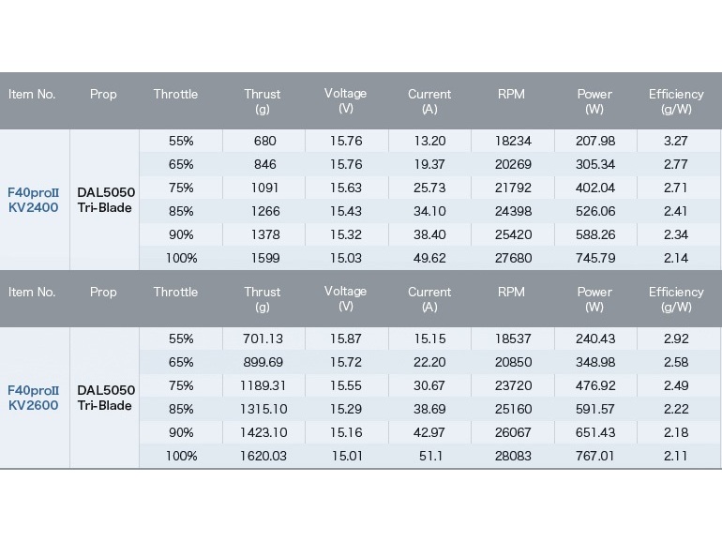Select the 1620.03 thrust cell
This screenshot has height=542, width=722.
click(263, 456)
